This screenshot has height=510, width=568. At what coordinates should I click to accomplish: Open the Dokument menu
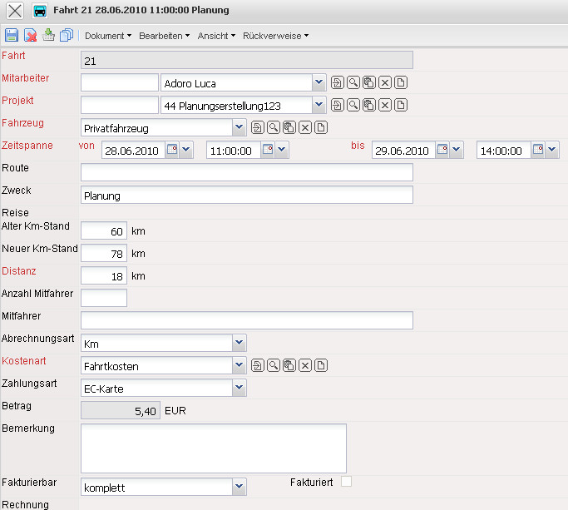[107, 36]
